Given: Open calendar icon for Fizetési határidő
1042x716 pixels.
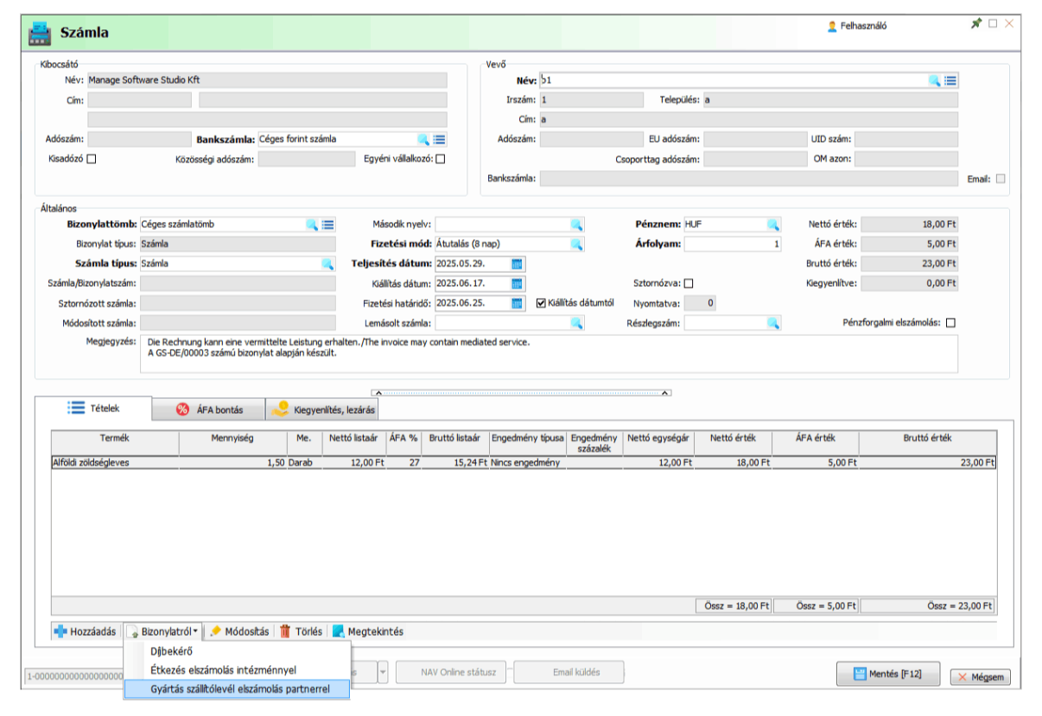Looking at the screenshot, I should click(x=517, y=303).
